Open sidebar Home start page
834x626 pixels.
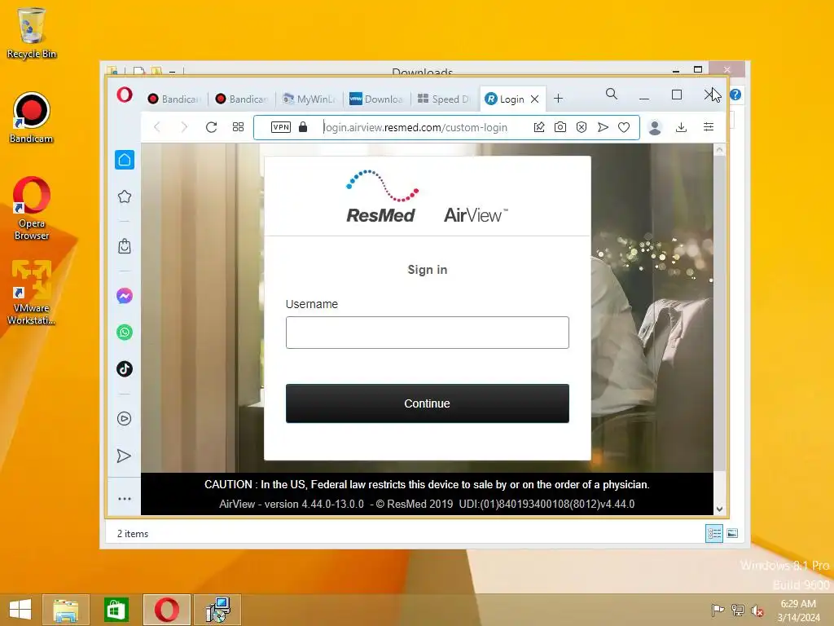click(125, 160)
